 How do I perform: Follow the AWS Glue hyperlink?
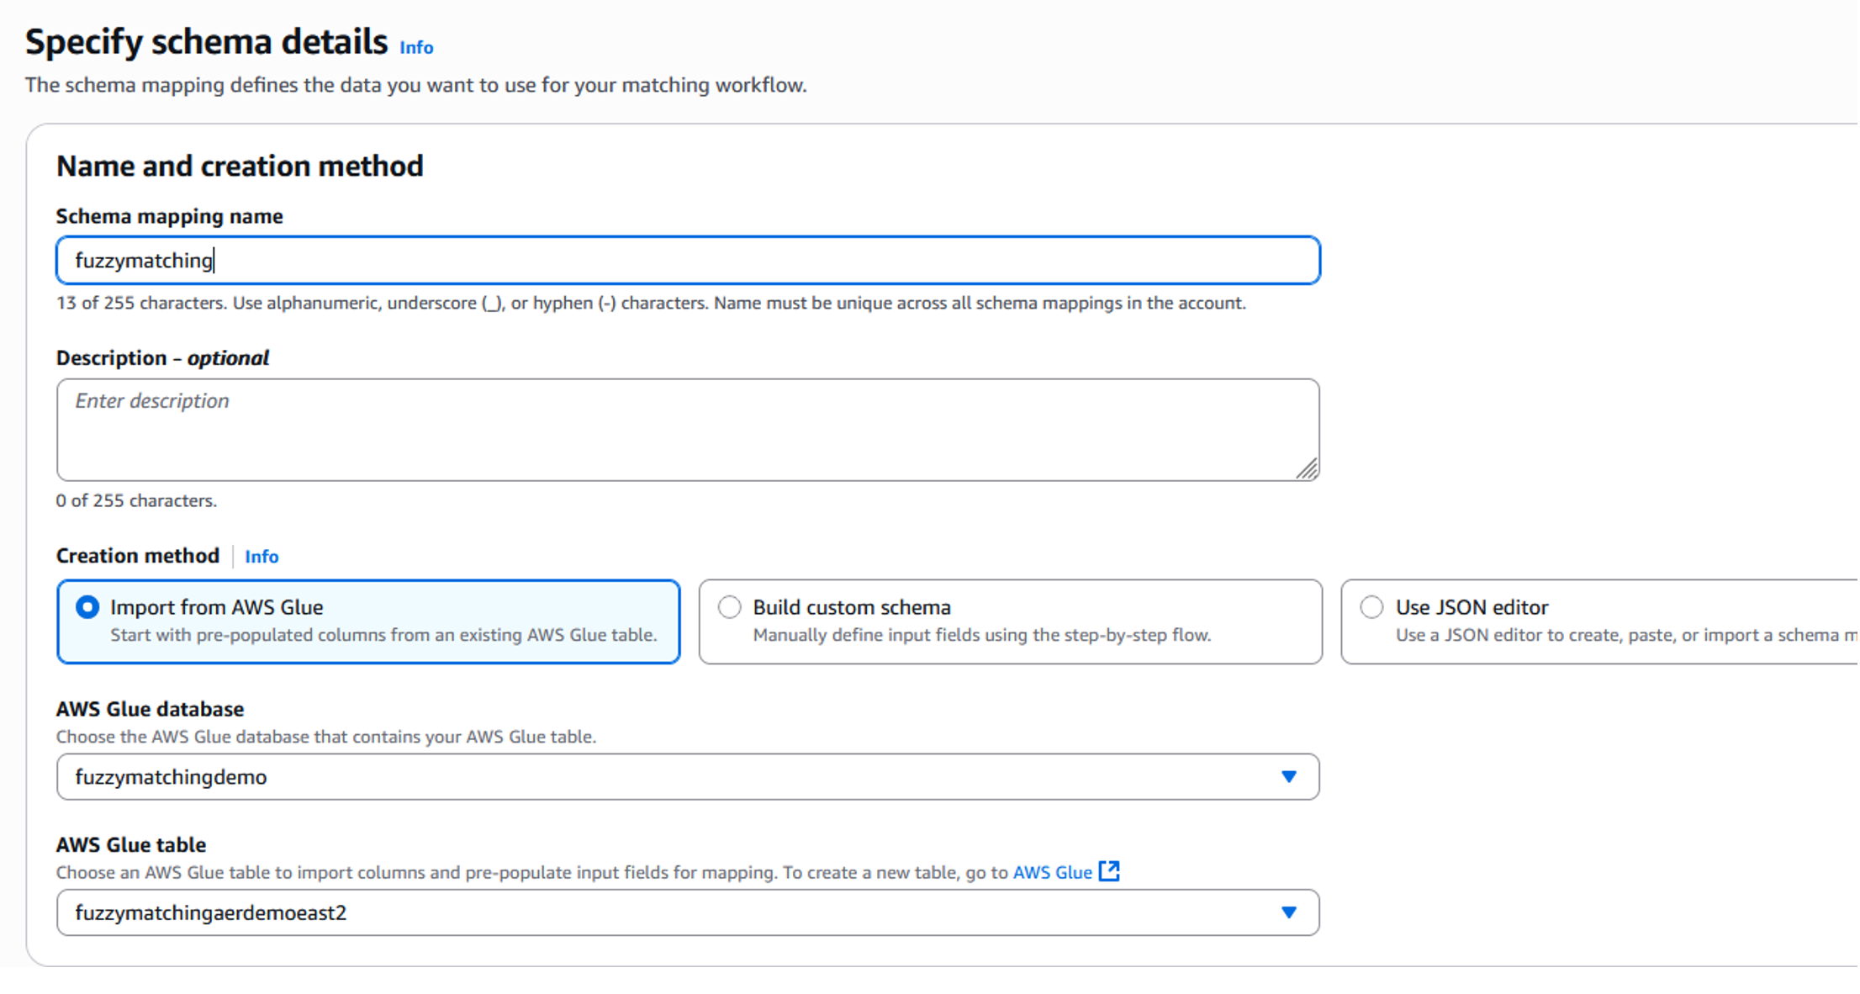[1052, 873]
